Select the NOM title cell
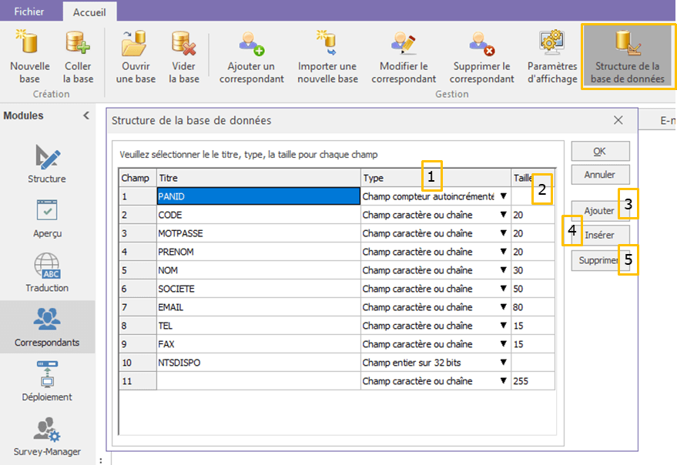The image size is (677, 465). point(258,270)
